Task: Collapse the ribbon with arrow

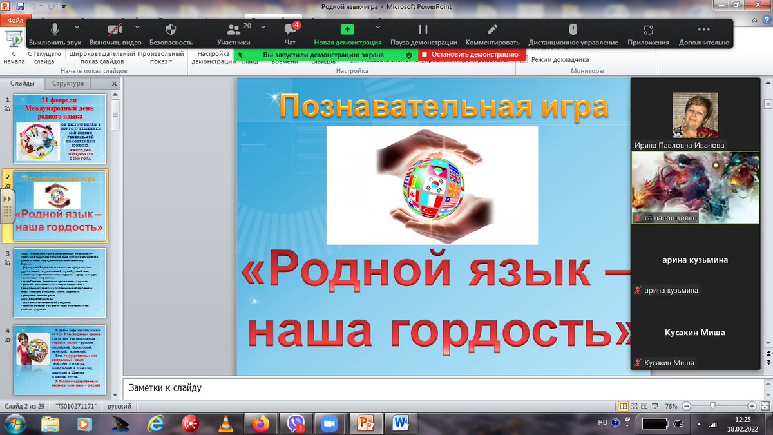Action: tap(754, 20)
